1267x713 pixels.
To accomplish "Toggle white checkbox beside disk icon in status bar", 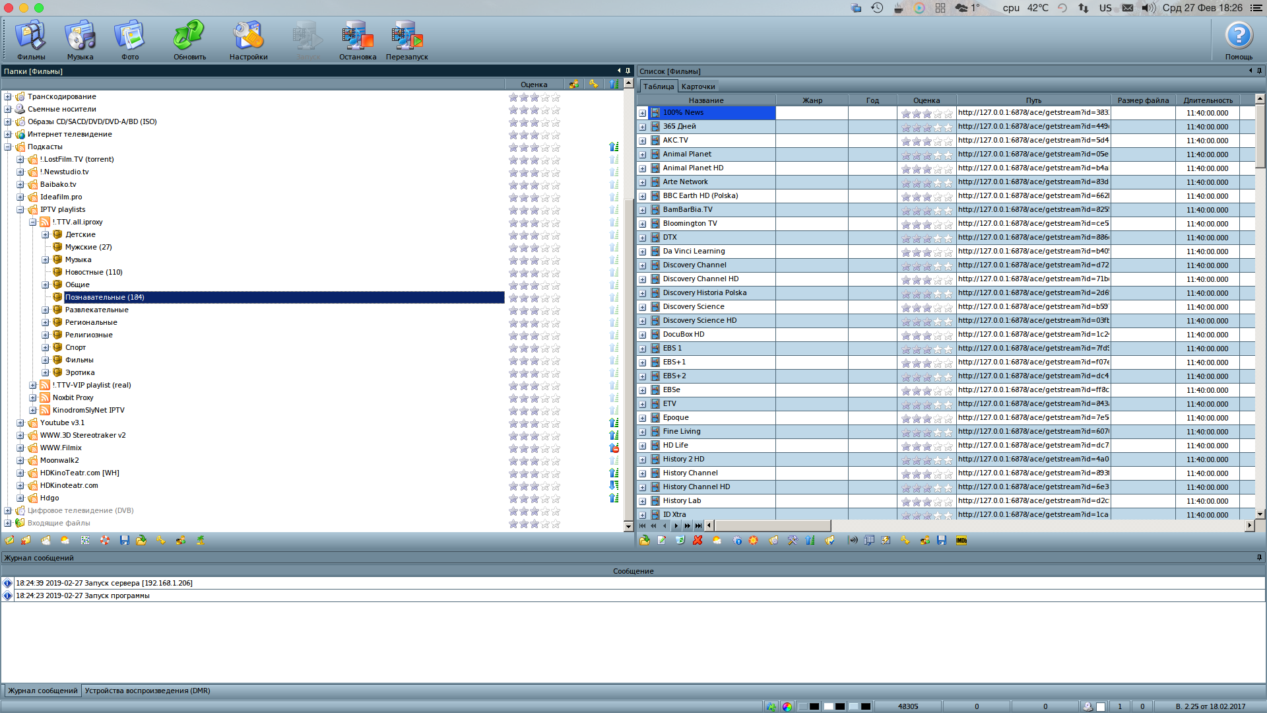I will (x=1101, y=706).
